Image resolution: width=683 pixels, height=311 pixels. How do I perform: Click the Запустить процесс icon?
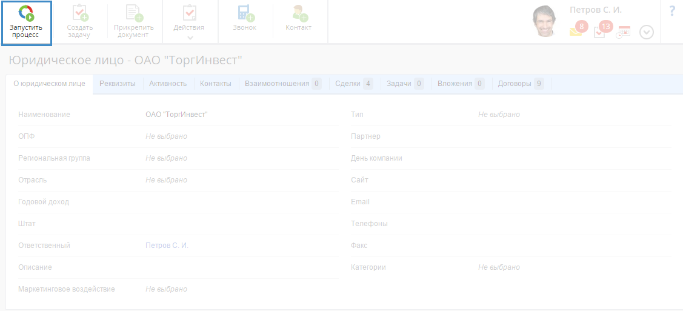click(26, 13)
